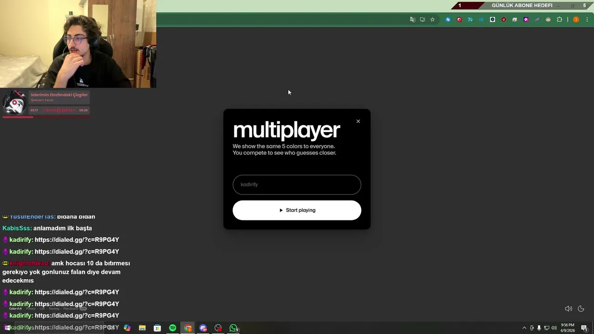This screenshot has width=594, height=334.
Task: Open the Chrome three-dot menu
Action: pos(587,19)
